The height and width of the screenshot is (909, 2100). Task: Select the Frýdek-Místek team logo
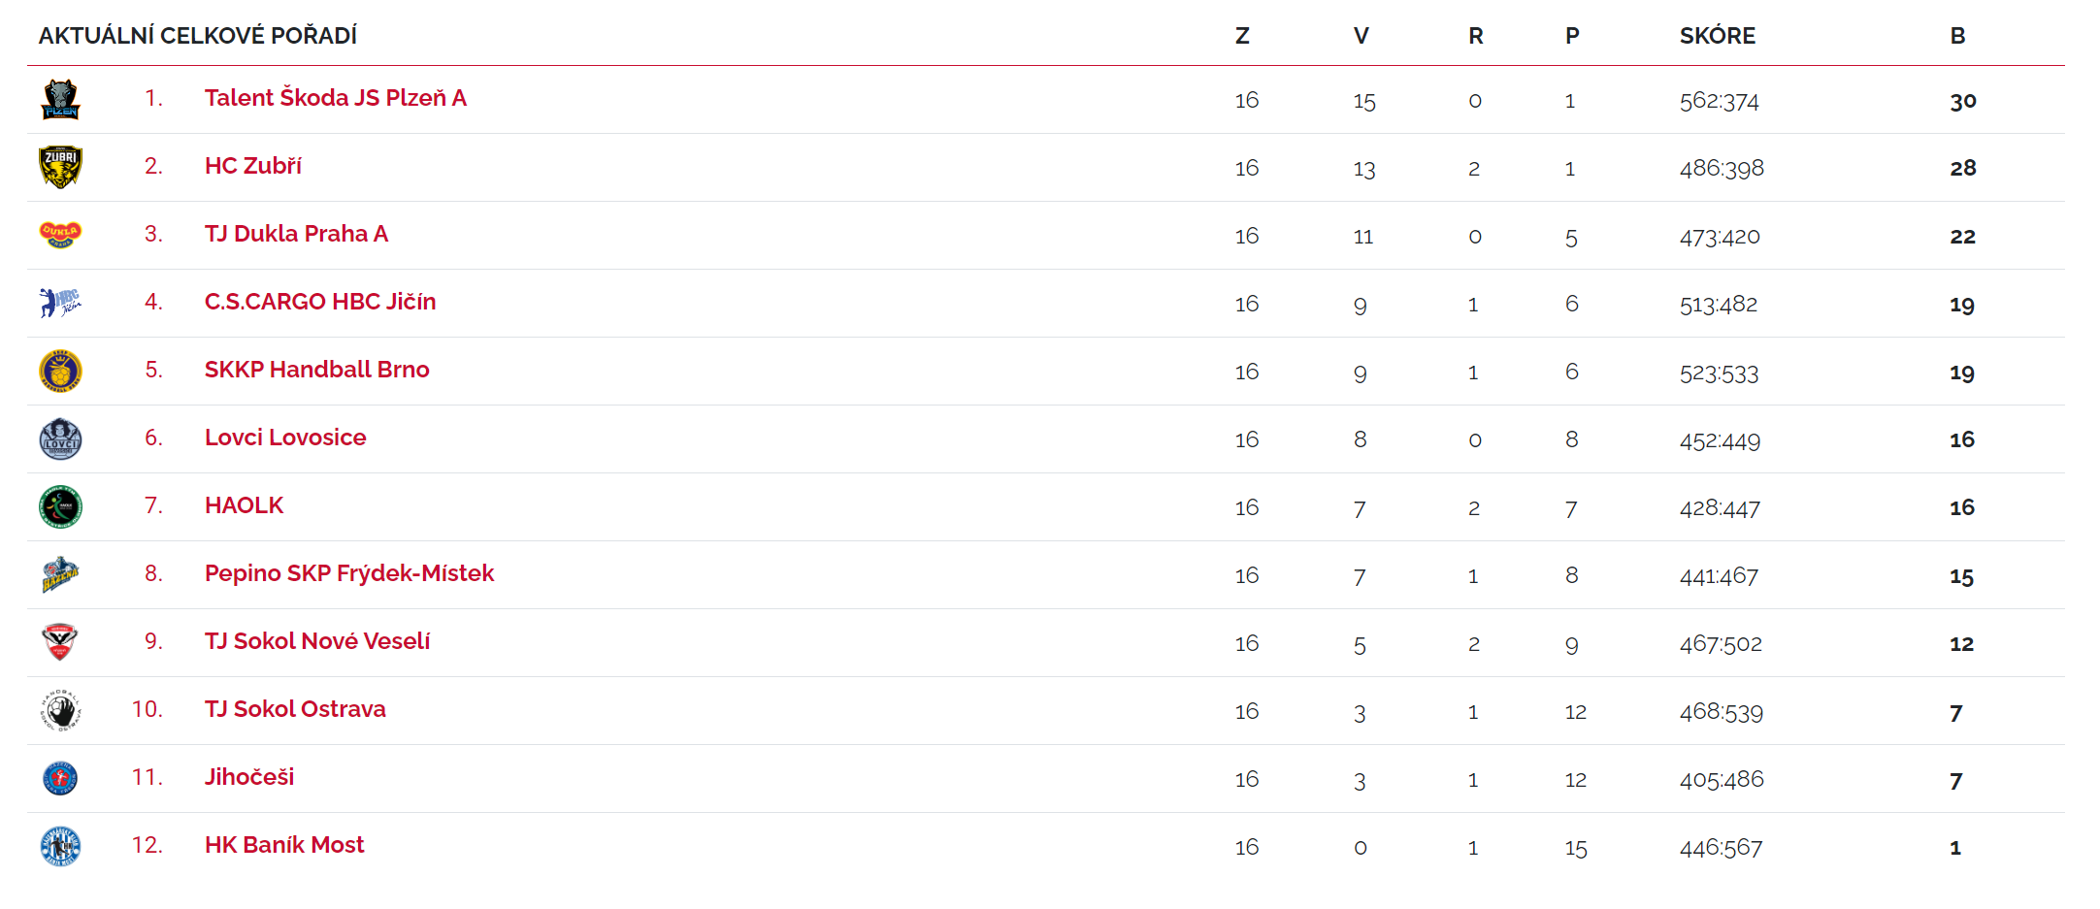tap(60, 574)
